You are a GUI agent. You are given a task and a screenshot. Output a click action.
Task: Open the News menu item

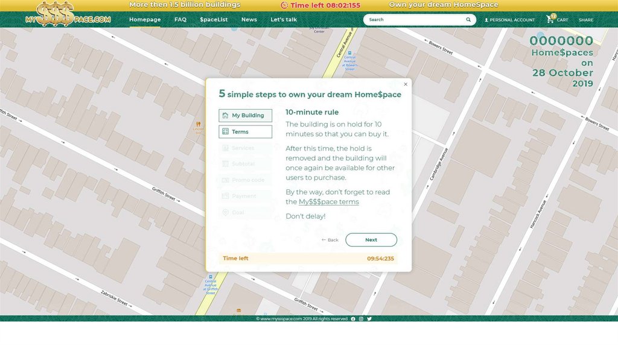point(249,20)
